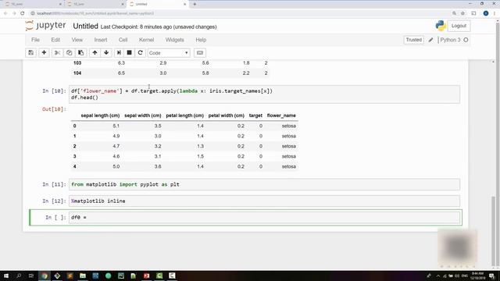Click the target column header

click(255, 116)
